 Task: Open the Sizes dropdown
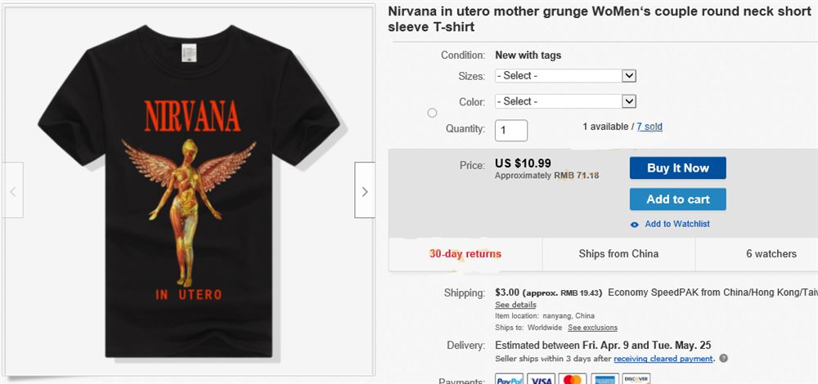pyautogui.click(x=565, y=76)
